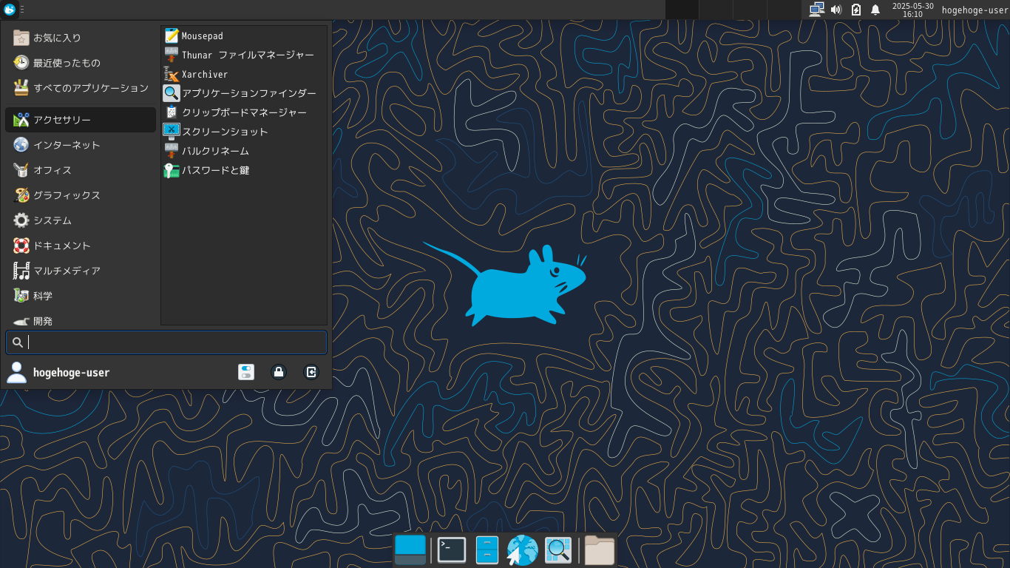Lock the screen with the padlock icon
Image resolution: width=1010 pixels, height=568 pixels.
click(279, 372)
